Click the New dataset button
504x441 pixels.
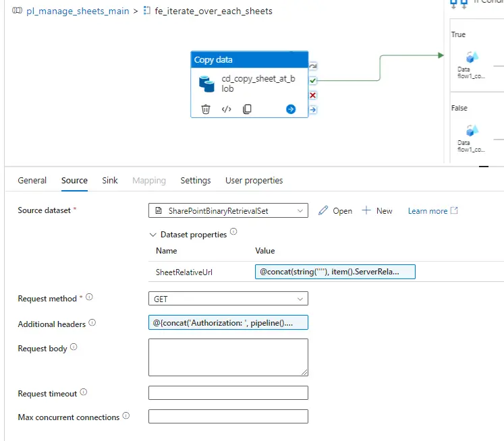tap(377, 210)
